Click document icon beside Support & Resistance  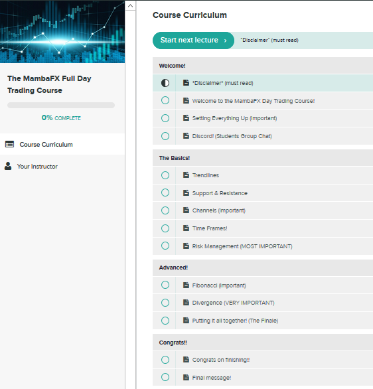[x=186, y=193]
